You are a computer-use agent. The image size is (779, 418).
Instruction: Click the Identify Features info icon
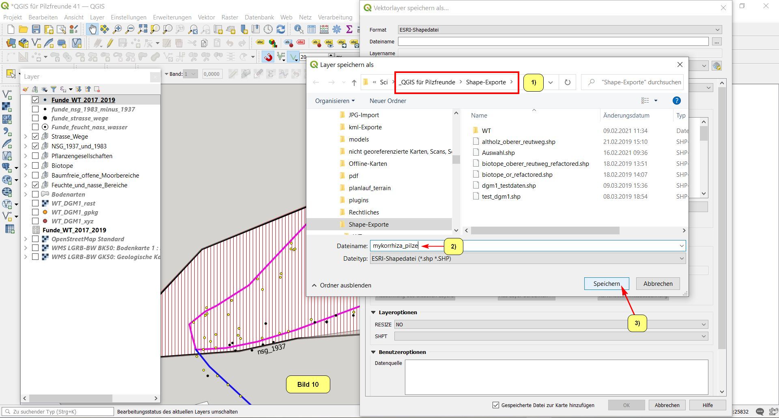(299, 29)
